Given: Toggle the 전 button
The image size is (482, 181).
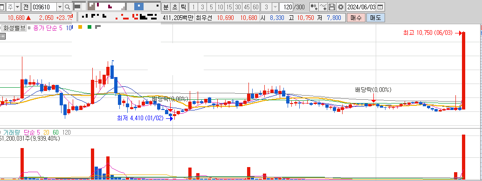Looking at the screenshot, I should [x=26, y=7].
